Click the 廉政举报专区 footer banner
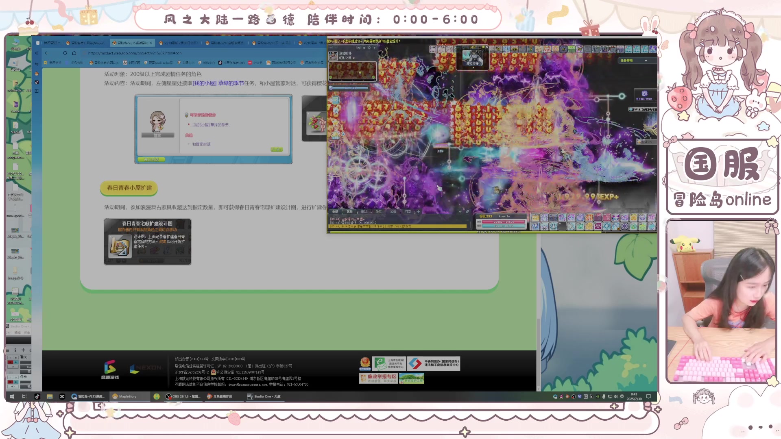Viewport: 781px width, 439px height. pos(378,378)
